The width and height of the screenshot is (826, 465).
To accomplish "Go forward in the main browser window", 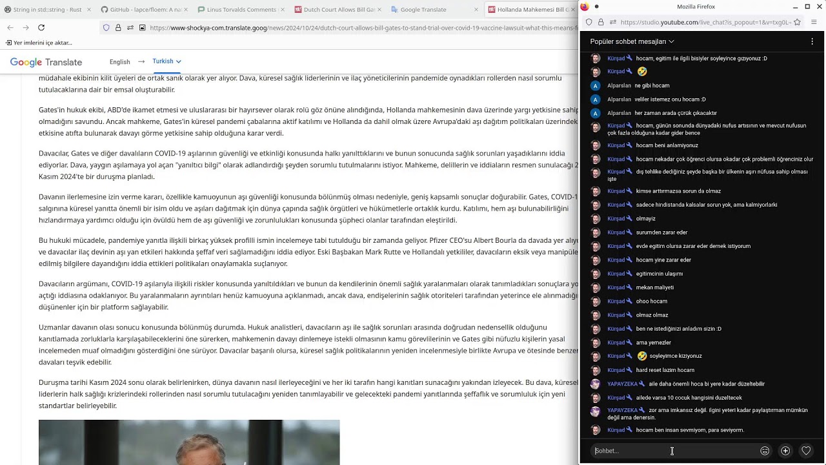I will [26, 28].
